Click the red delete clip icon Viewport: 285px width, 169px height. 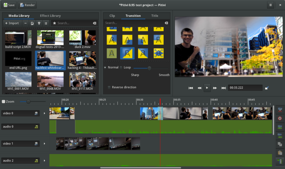click(280, 118)
